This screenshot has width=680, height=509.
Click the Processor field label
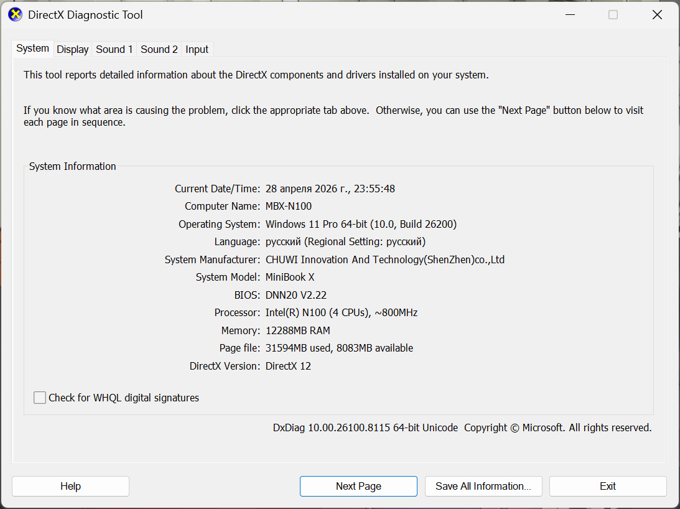pyautogui.click(x=237, y=312)
